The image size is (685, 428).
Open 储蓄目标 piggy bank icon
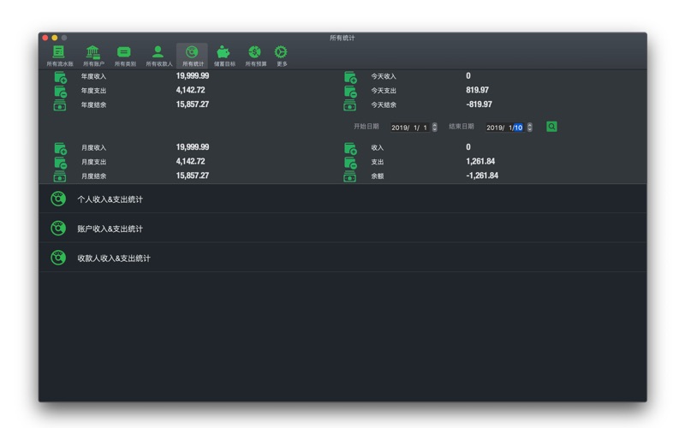coord(223,55)
